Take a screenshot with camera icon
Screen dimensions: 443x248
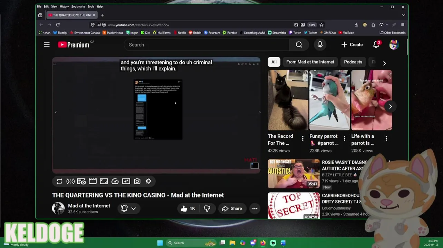137,181
